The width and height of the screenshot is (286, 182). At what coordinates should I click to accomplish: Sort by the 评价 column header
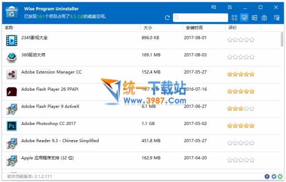[233, 28]
